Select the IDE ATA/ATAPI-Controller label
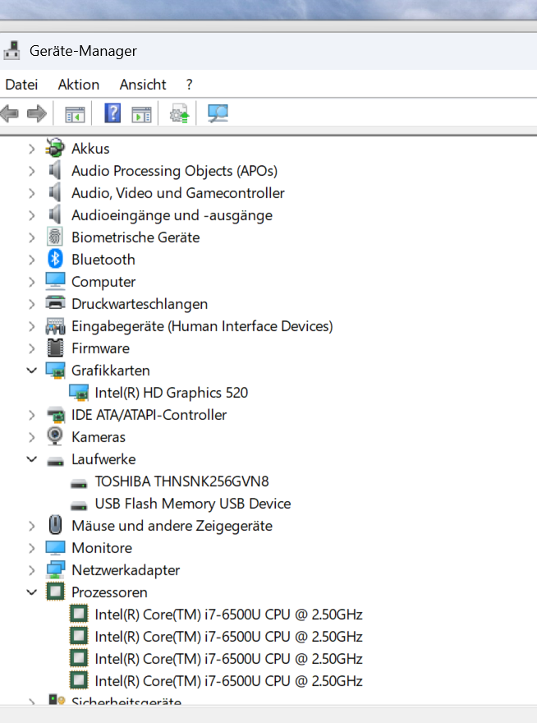Screen dimensions: 537x723 point(149,415)
